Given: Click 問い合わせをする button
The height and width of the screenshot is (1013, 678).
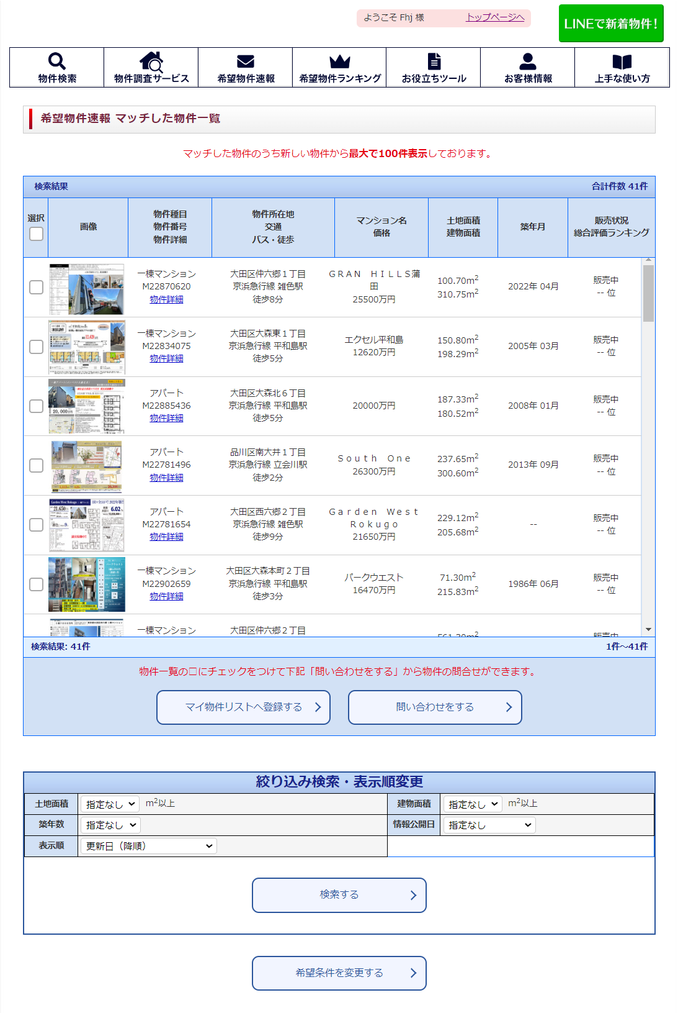Looking at the screenshot, I should coord(435,707).
